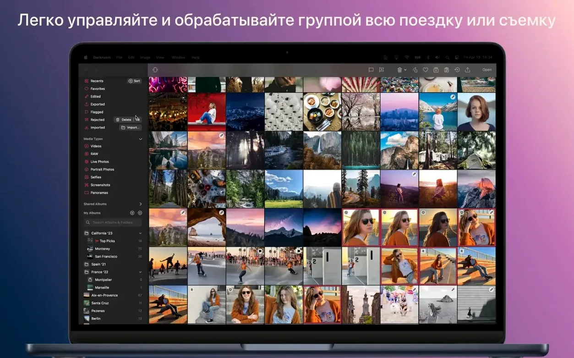The height and width of the screenshot is (358, 574).
Task: Click the Sort button beside Recents
Action: (134, 81)
